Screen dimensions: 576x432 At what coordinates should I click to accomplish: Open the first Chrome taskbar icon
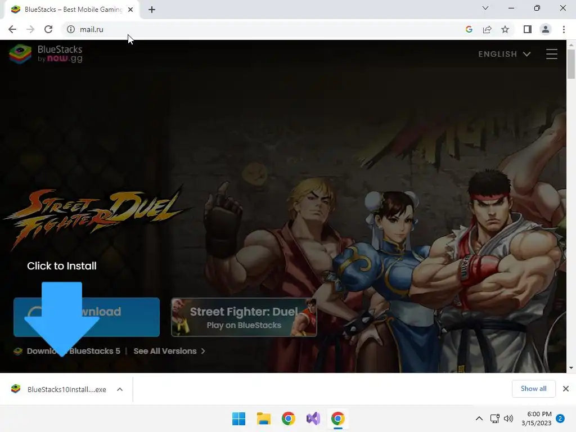(289, 418)
